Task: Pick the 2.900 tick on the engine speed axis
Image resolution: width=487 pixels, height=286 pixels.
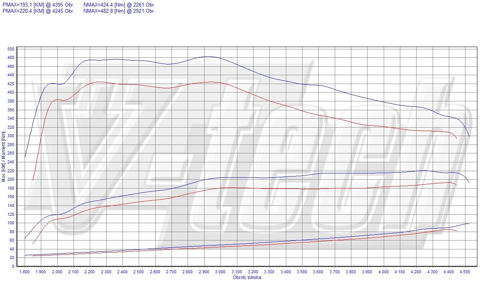Action: click(x=204, y=272)
